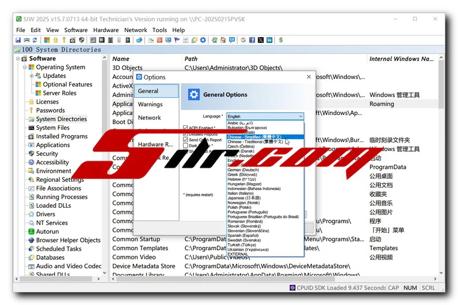Click the NUM status bar indicator
This screenshot has height=305, width=458.
[x=410, y=288]
